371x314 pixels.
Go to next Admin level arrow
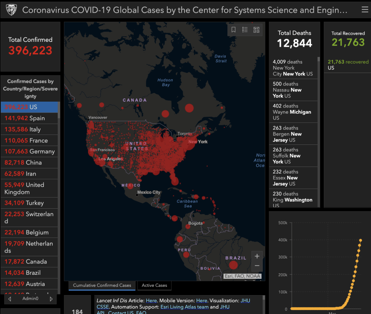(51, 299)
